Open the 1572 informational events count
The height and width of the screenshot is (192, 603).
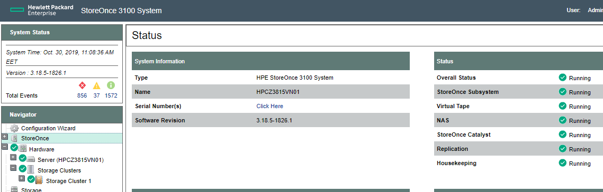(111, 95)
